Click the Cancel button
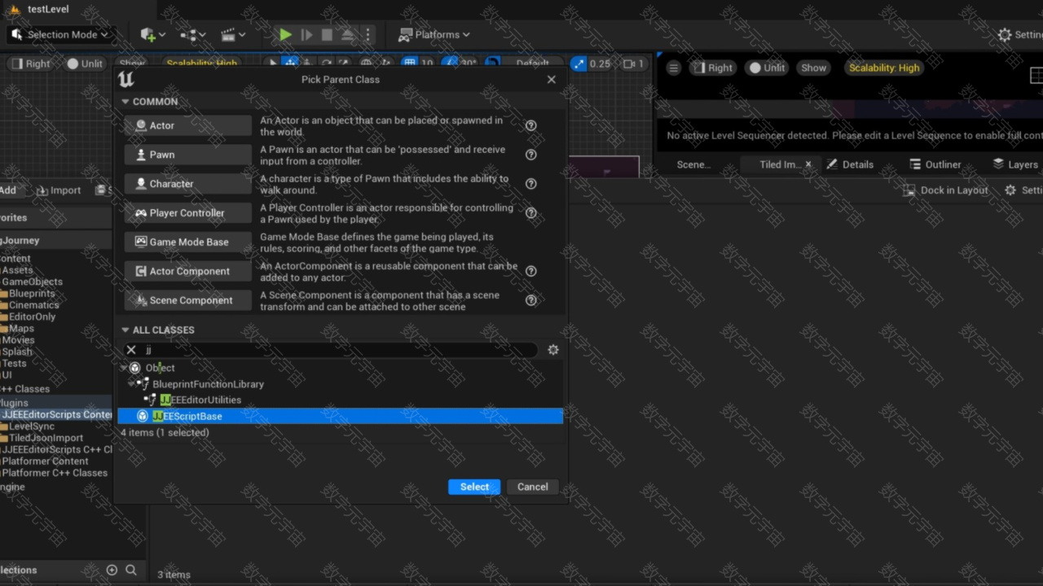1043x586 pixels. point(533,487)
